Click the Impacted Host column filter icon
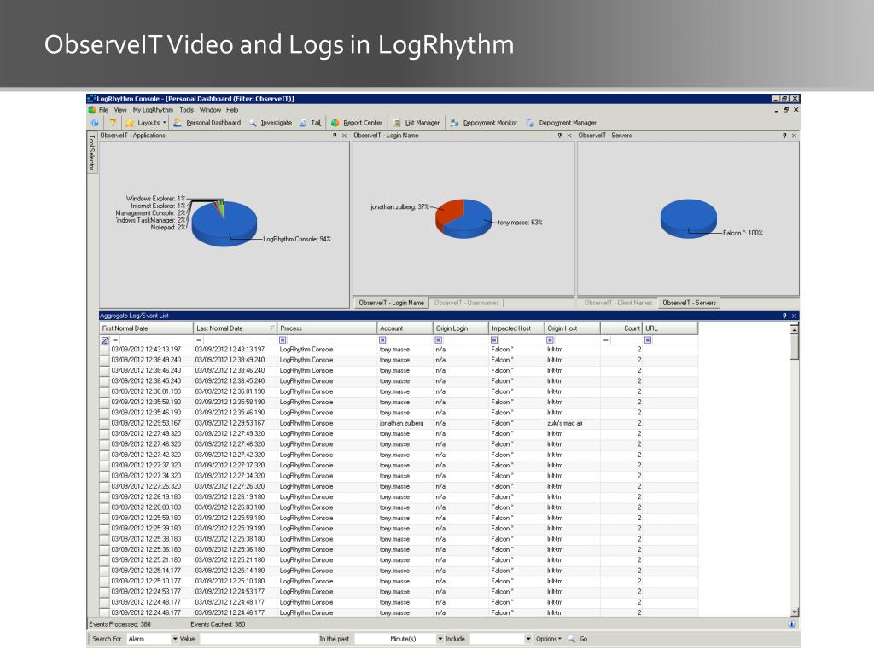This screenshot has height=655, width=874. click(x=494, y=340)
